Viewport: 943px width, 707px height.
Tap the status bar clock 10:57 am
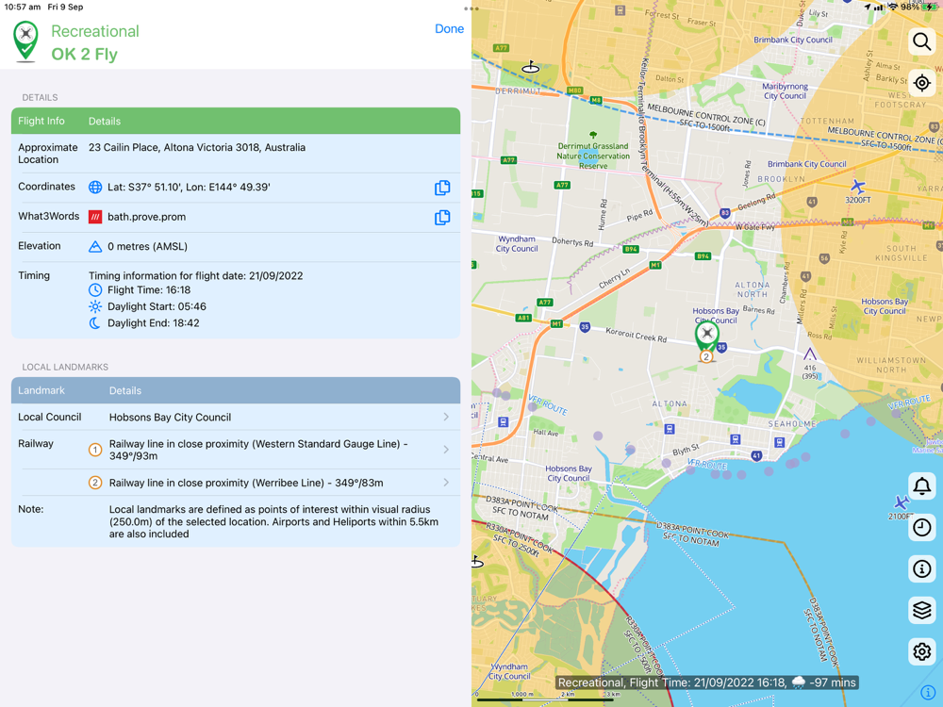23,7
